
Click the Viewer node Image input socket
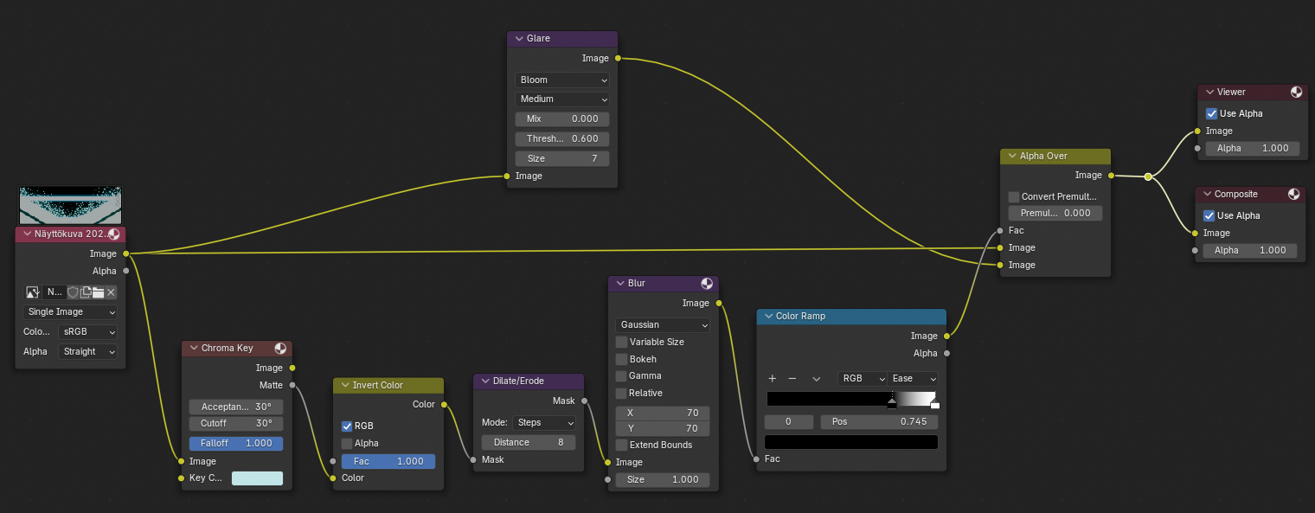pyautogui.click(x=1197, y=131)
